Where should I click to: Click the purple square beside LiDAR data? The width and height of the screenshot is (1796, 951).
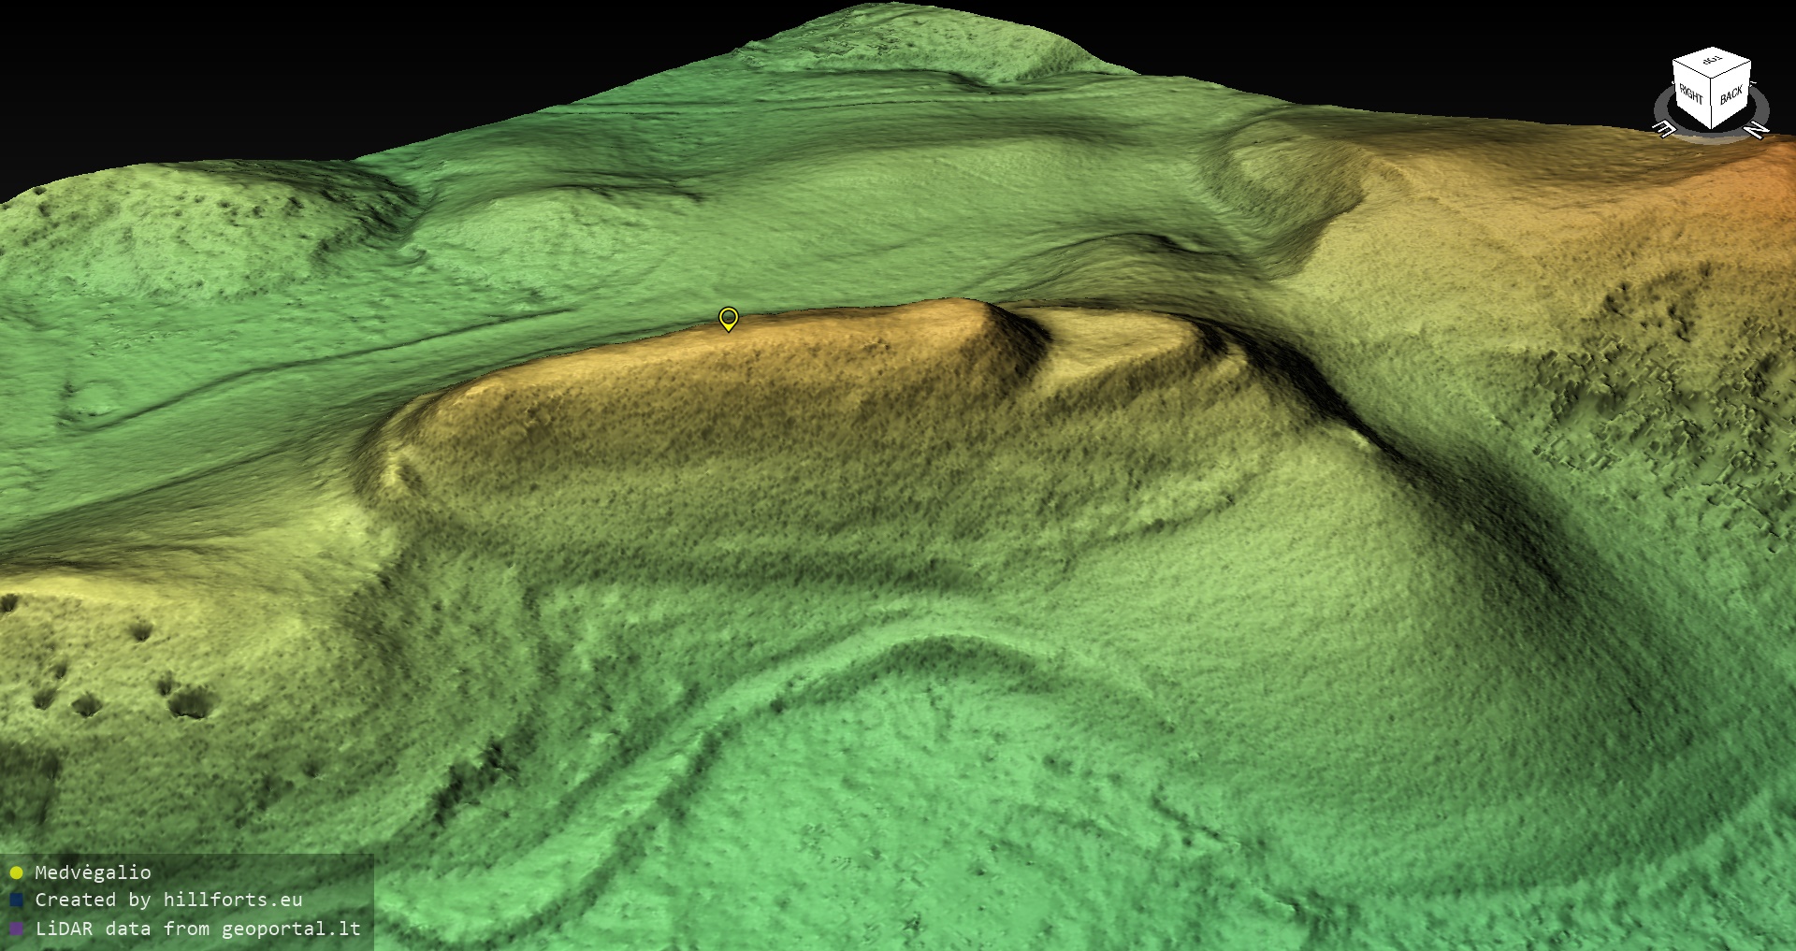pyautogui.click(x=16, y=929)
